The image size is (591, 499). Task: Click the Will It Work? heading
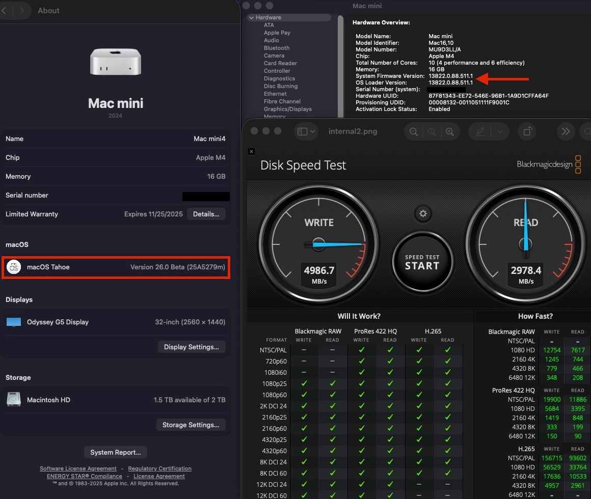(x=359, y=316)
